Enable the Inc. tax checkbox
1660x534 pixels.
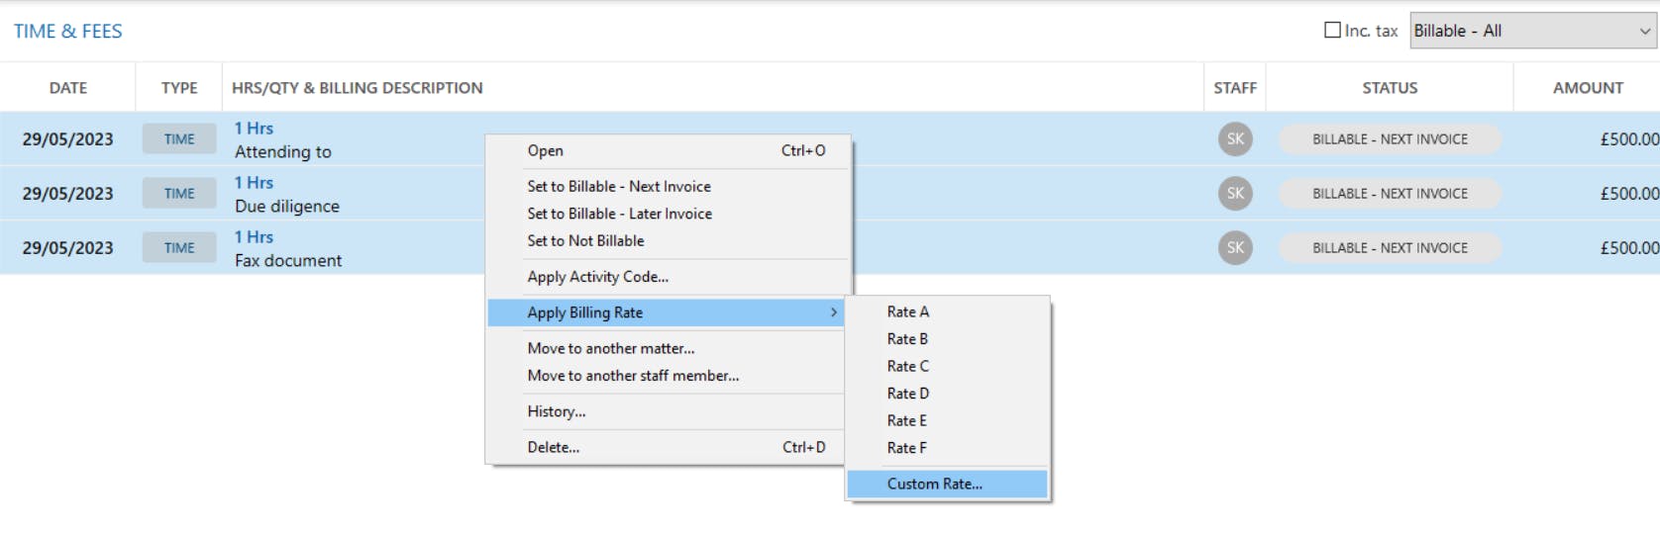[x=1332, y=31]
